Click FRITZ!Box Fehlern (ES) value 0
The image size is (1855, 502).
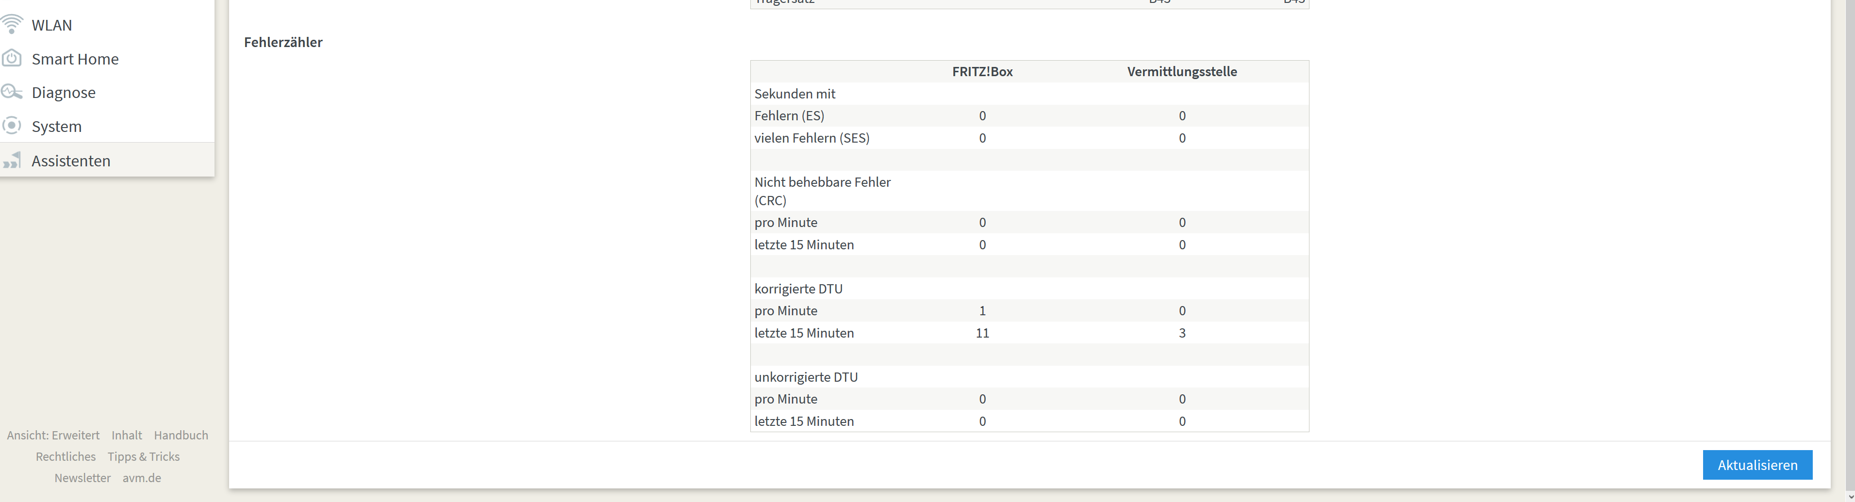point(982,116)
